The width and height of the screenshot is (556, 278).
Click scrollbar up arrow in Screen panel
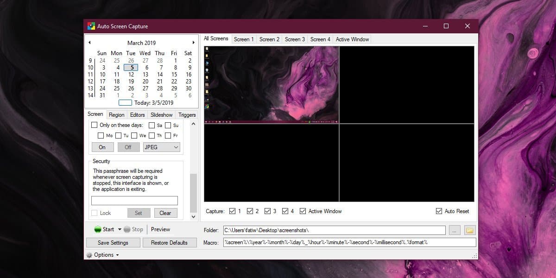(x=194, y=124)
